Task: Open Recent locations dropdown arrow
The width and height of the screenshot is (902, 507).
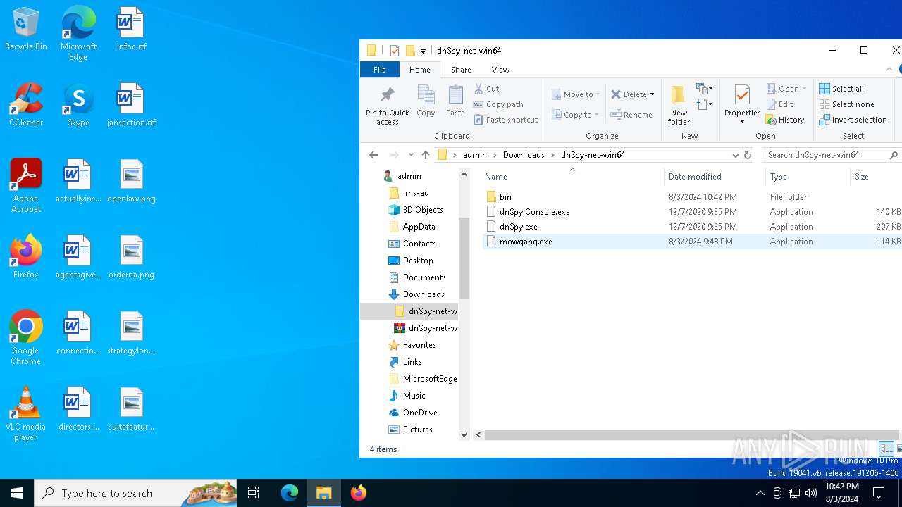Action: click(x=411, y=155)
